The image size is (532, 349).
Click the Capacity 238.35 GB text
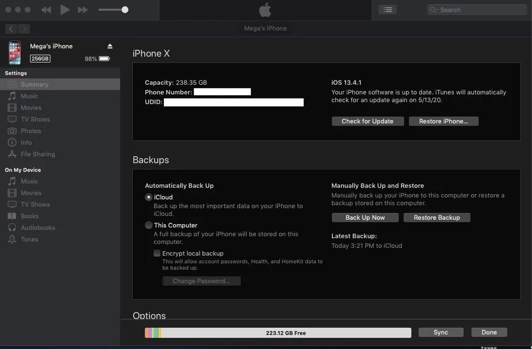tap(176, 82)
